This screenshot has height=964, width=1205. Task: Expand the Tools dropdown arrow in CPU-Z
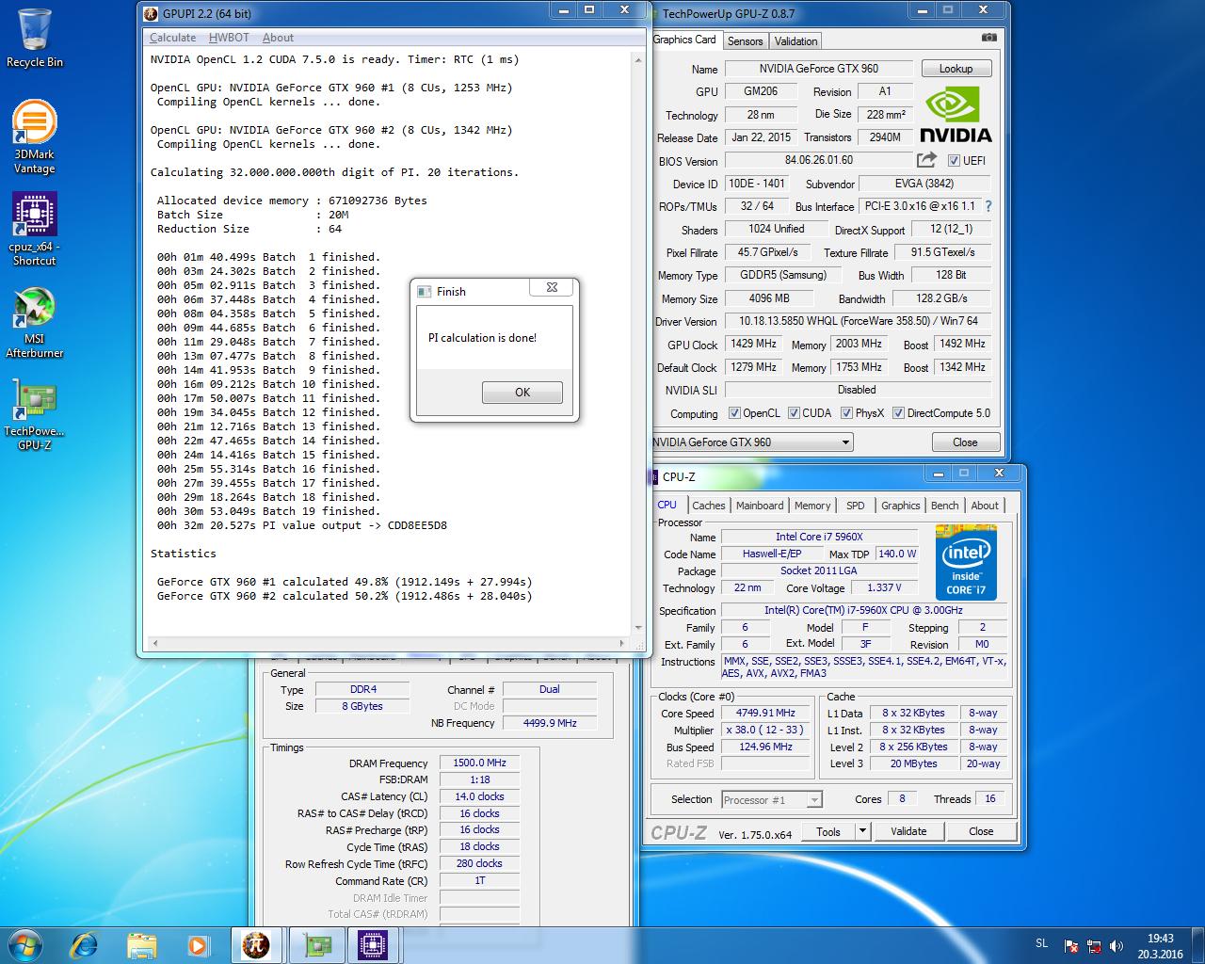862,831
